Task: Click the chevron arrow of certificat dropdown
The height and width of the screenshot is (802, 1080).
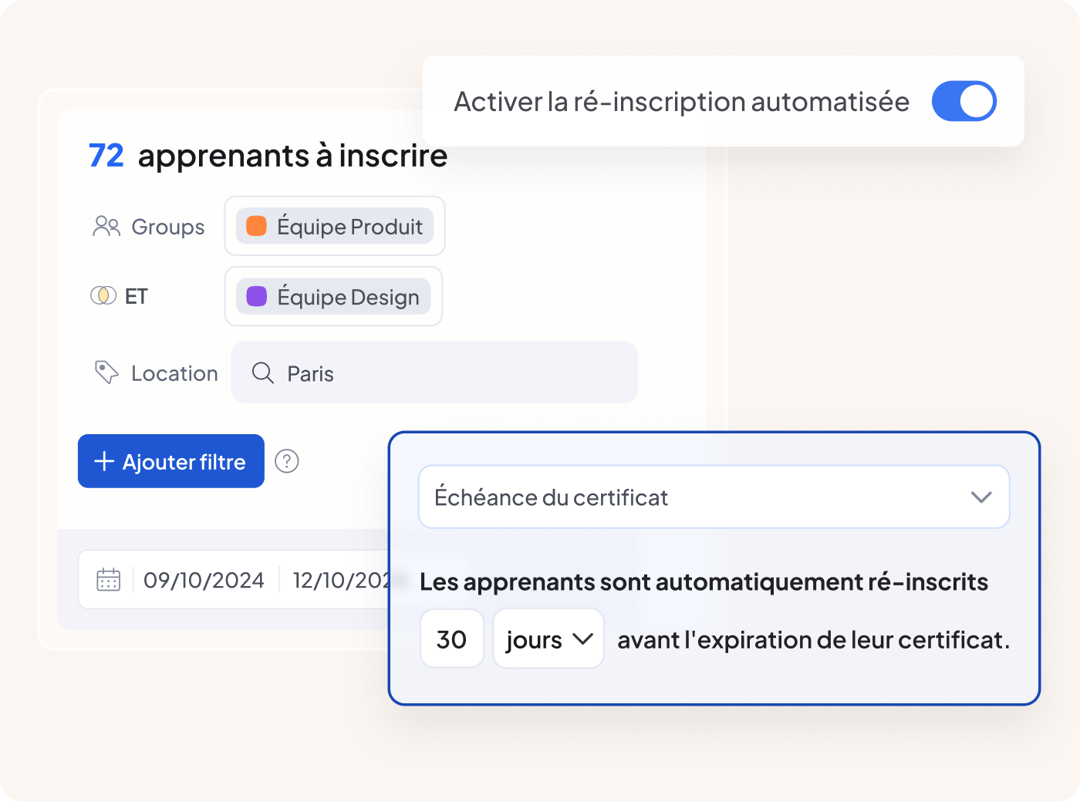Action: [x=981, y=497]
